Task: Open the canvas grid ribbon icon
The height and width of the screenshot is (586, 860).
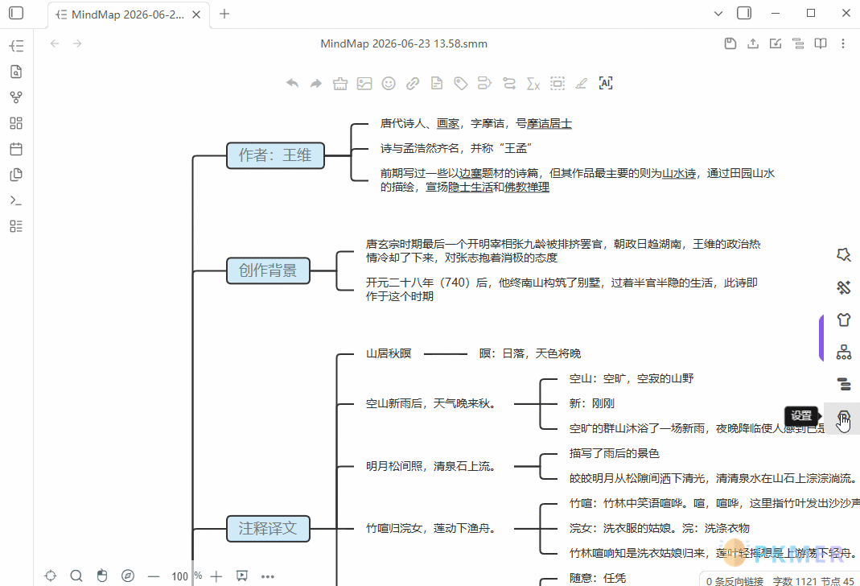Action: pyautogui.click(x=16, y=123)
